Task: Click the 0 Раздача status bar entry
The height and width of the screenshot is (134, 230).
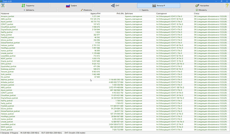Action: [14, 133]
